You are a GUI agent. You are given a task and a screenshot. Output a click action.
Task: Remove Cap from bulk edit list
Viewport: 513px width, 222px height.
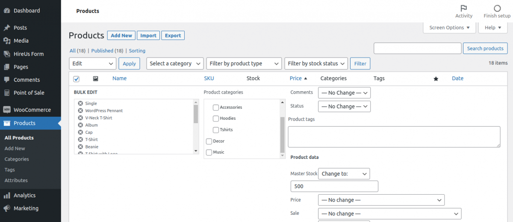tap(80, 133)
